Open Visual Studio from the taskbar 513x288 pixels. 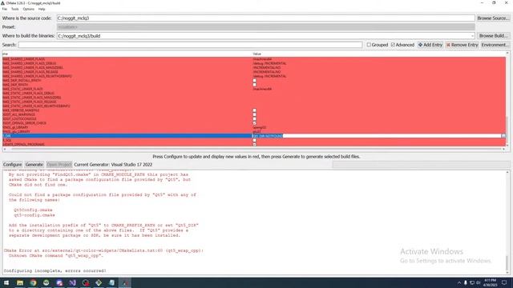[72, 282]
